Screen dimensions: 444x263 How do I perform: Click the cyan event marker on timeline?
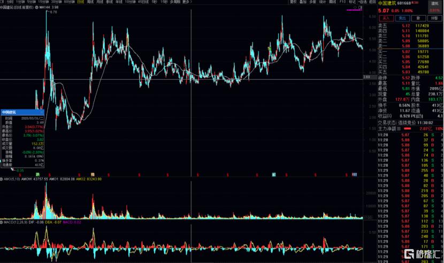coord(274,174)
